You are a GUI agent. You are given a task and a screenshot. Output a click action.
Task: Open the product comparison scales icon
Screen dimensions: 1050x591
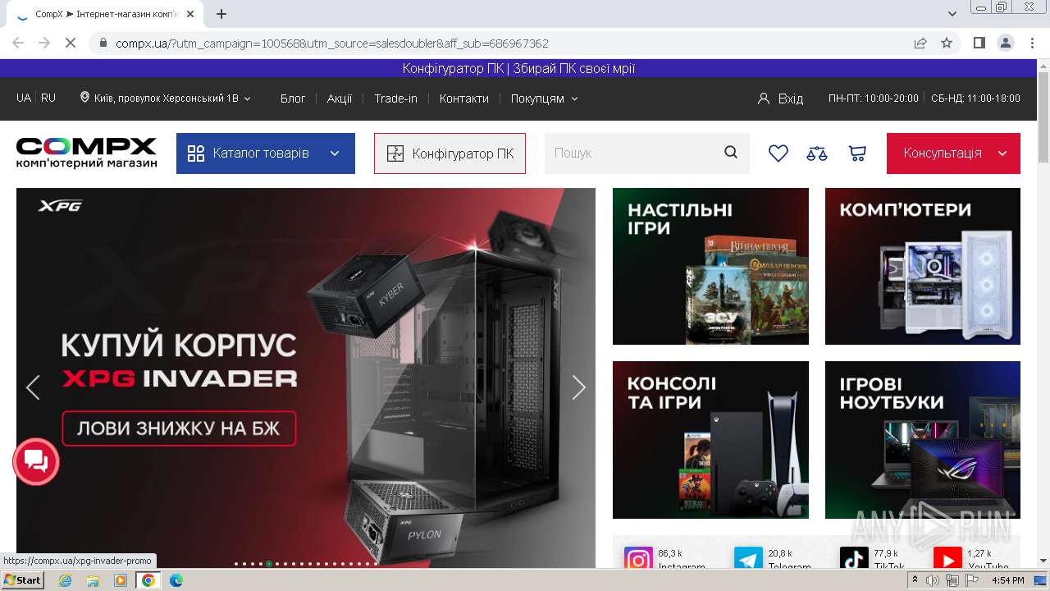pos(817,153)
